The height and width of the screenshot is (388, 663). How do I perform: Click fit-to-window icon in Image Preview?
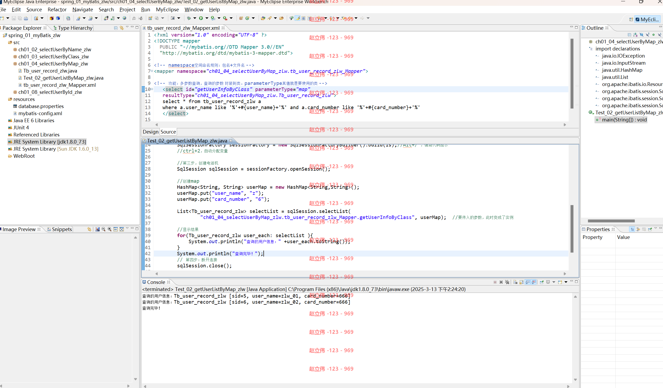[x=121, y=229]
